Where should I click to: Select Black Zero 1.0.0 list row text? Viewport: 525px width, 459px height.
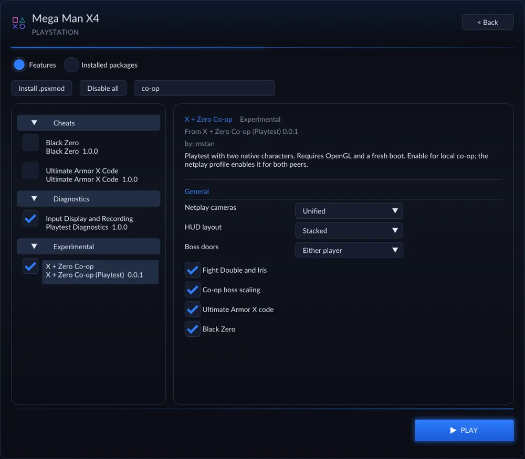[x=72, y=147]
